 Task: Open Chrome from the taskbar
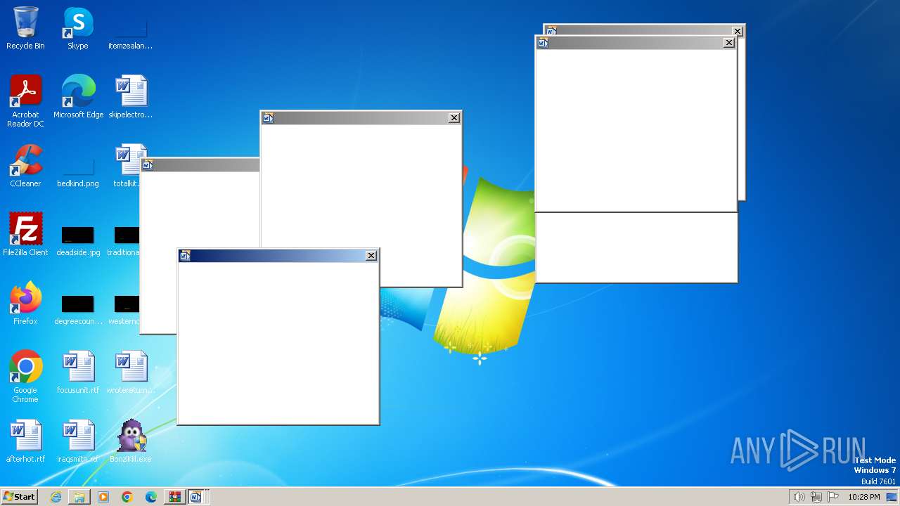tap(127, 497)
